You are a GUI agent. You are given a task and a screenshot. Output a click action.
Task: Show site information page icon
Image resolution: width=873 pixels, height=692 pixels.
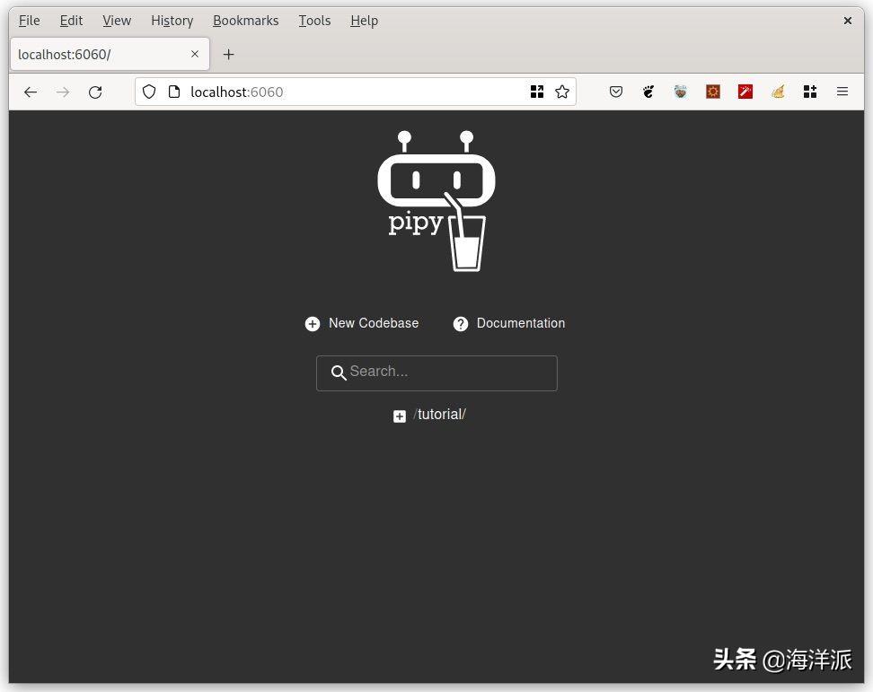[x=174, y=92]
